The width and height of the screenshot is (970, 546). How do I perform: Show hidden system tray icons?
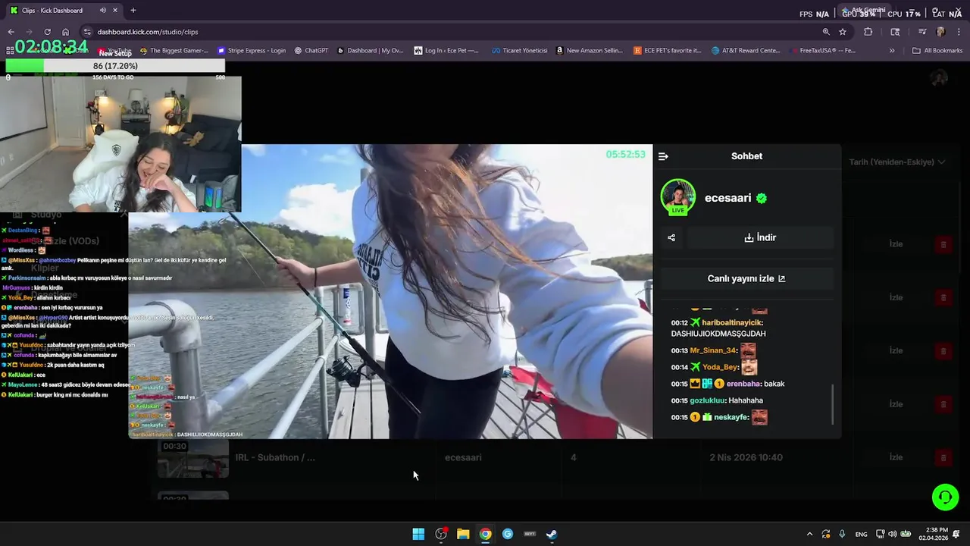tap(809, 534)
